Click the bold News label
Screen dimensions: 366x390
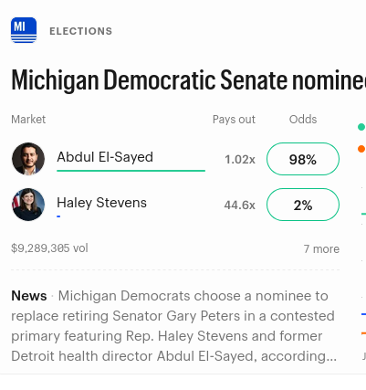[x=29, y=296]
